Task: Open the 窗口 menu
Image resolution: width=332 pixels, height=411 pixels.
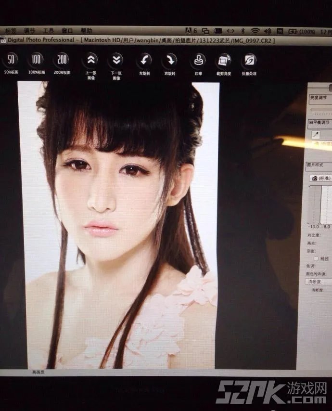Action: click(67, 31)
